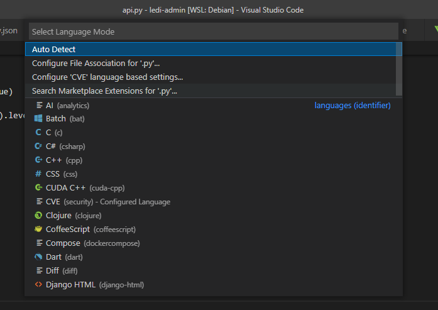Click the Django HTML icon
This screenshot has height=310, width=438.
pos(39,285)
